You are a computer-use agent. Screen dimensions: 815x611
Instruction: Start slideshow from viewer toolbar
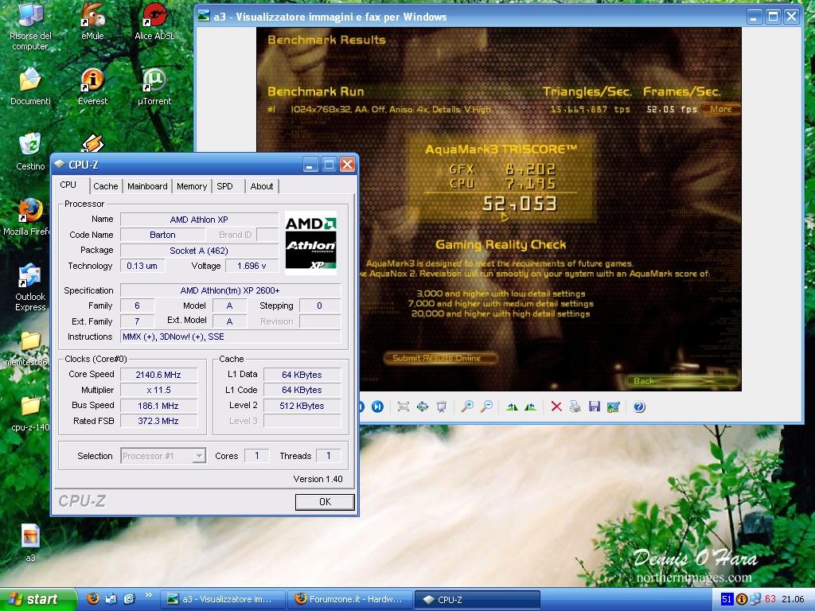441,407
